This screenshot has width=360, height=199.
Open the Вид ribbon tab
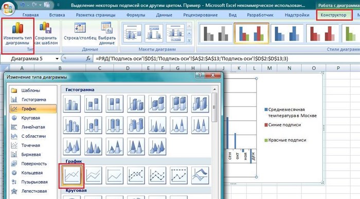tap(232, 15)
